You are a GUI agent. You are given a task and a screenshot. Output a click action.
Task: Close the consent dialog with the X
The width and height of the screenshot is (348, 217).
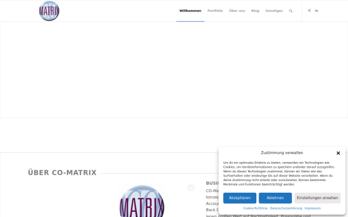[338, 153]
